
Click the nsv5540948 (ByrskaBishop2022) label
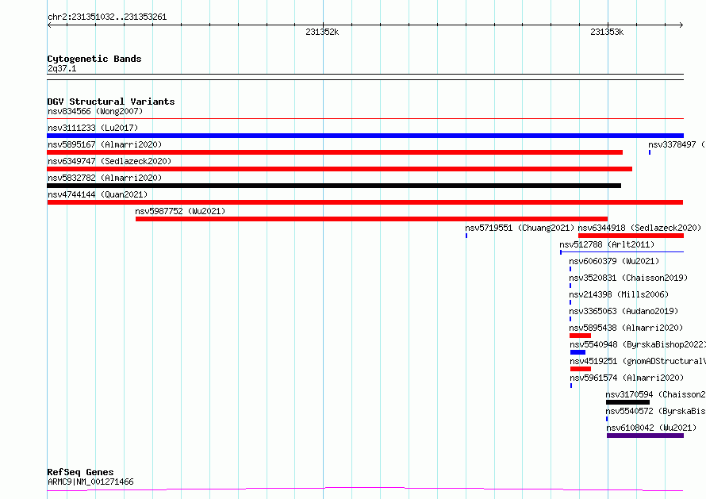coord(638,344)
